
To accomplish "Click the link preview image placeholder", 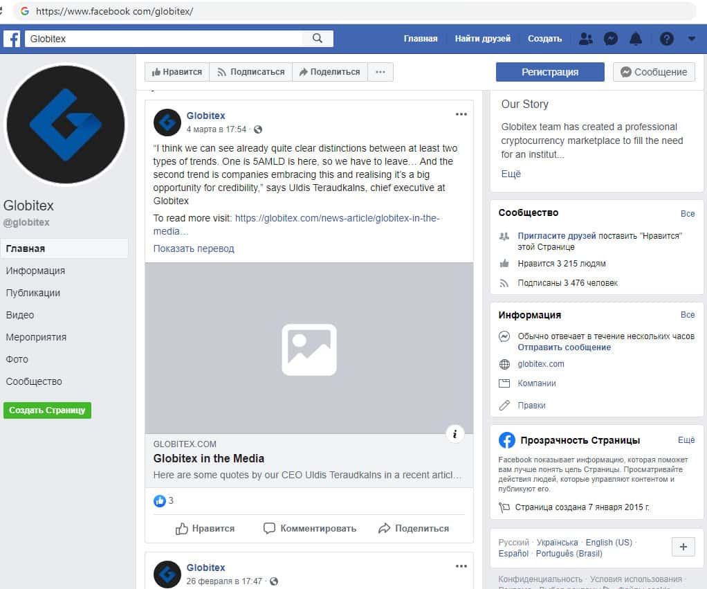I will pyautogui.click(x=309, y=348).
